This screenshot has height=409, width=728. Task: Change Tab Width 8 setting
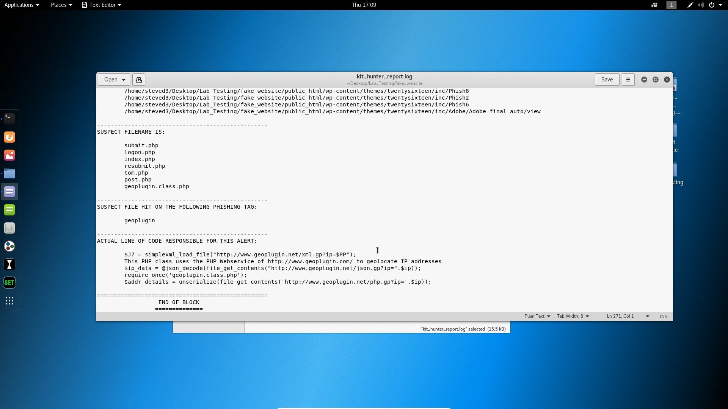tap(573, 316)
